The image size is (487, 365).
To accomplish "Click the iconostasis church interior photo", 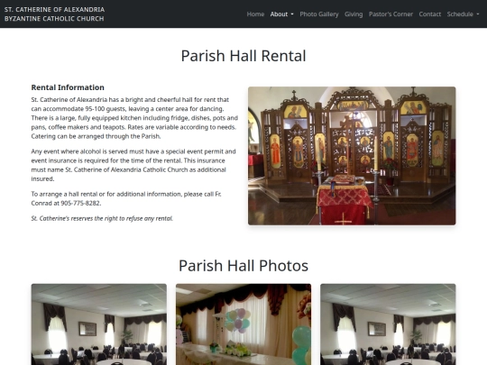I will 352,156.
